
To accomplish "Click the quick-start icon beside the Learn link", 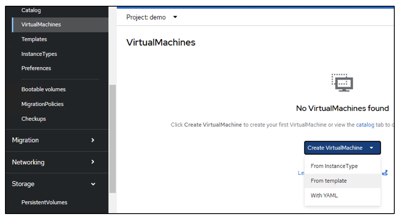I will point(384,173).
